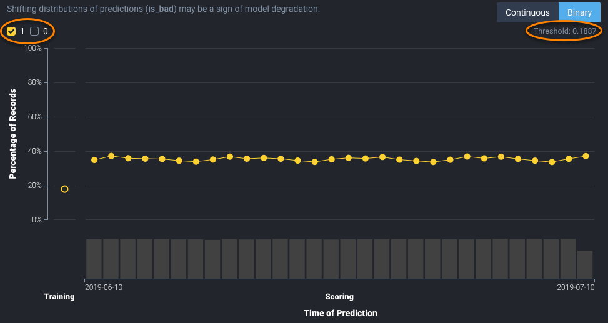Image resolution: width=608 pixels, height=323 pixels.
Task: Click the first yellow scoring data point
Action: [94, 160]
